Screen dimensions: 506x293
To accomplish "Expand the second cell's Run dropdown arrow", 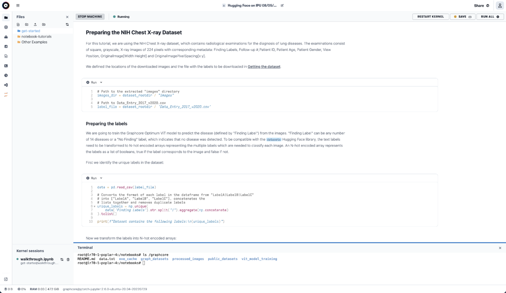I will click(101, 178).
